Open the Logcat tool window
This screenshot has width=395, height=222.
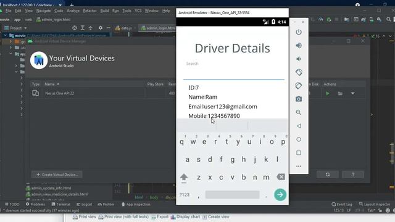pos(84,204)
